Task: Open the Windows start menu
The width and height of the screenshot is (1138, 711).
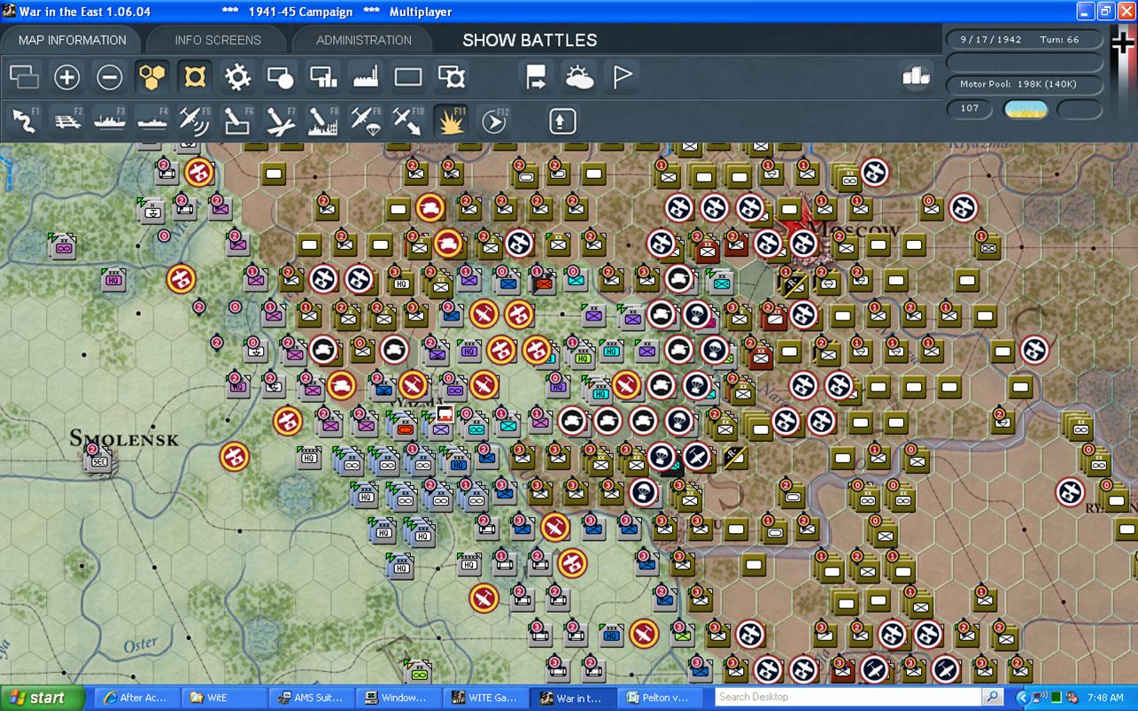Action: [x=43, y=698]
